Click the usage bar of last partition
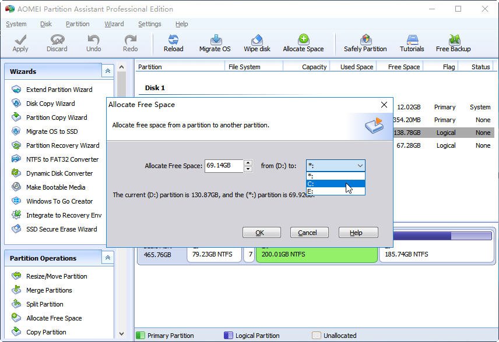 pyautogui.click(x=442, y=236)
